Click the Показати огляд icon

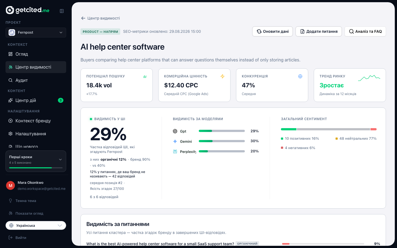(x=10, y=213)
